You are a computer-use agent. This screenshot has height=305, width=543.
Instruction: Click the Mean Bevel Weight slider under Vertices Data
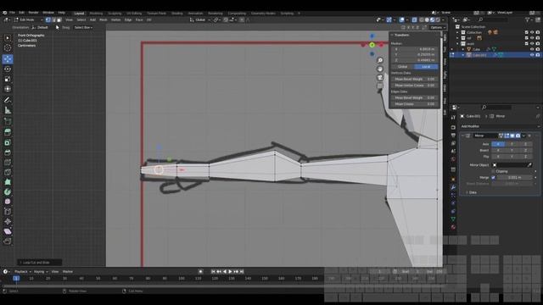click(x=415, y=79)
